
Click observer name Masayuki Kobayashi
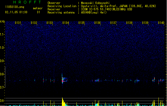(95, 3)
